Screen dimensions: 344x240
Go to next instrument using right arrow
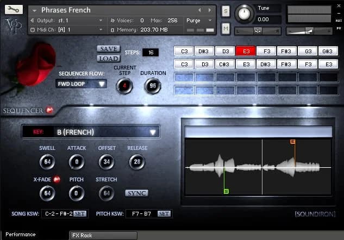tap(209, 10)
